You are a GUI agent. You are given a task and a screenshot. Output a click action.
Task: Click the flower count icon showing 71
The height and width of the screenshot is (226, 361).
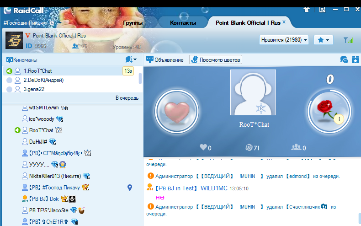tap(249, 147)
